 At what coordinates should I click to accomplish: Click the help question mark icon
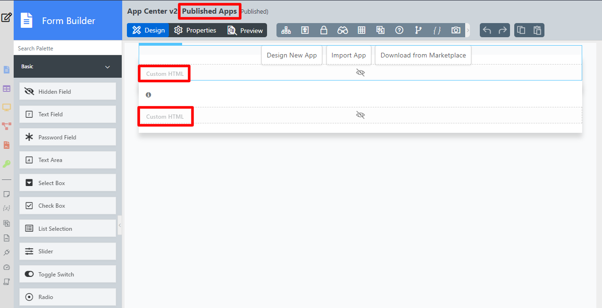(399, 30)
